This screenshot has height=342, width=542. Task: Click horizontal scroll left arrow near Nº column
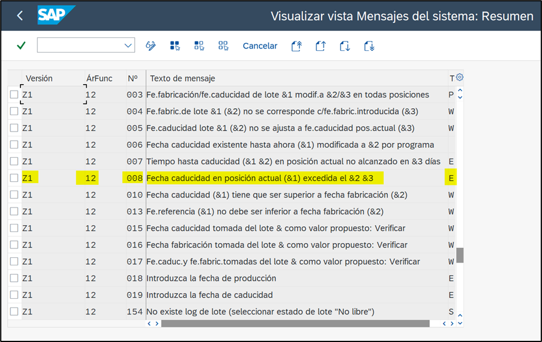149,323
